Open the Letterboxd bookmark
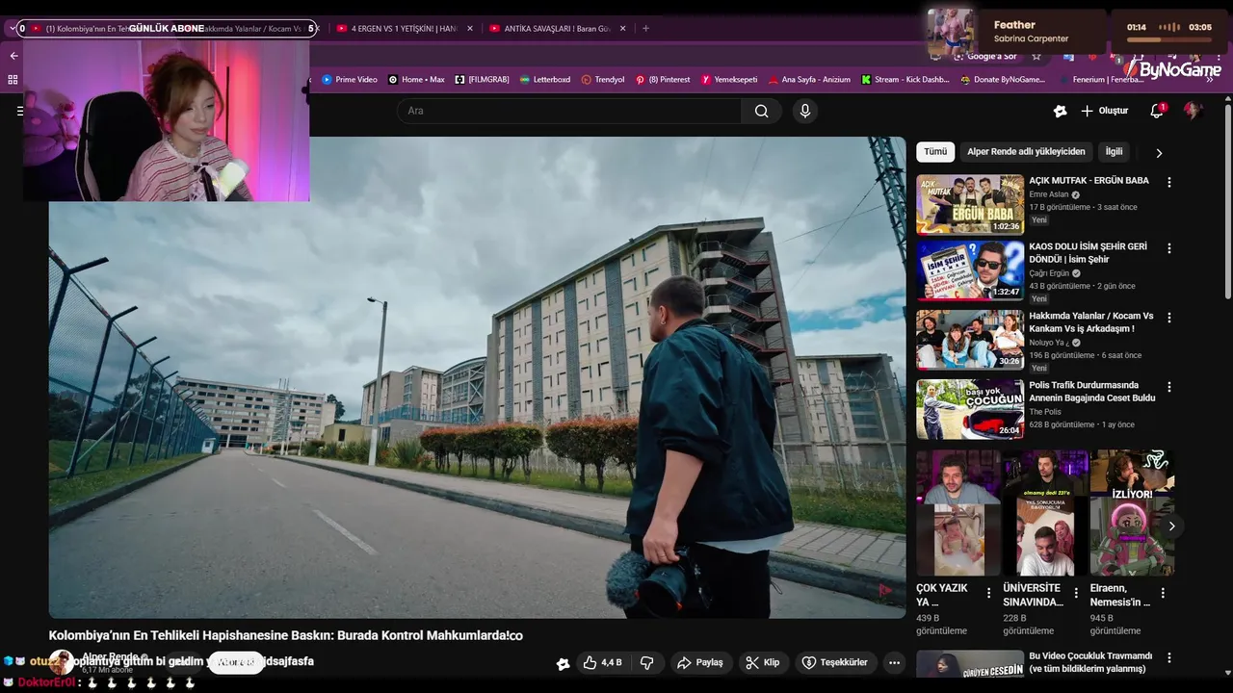 (544, 80)
